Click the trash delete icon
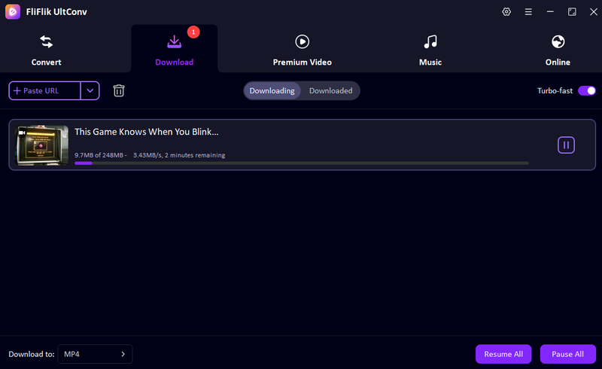Screen dimensions: 602x369 pyautogui.click(x=119, y=90)
